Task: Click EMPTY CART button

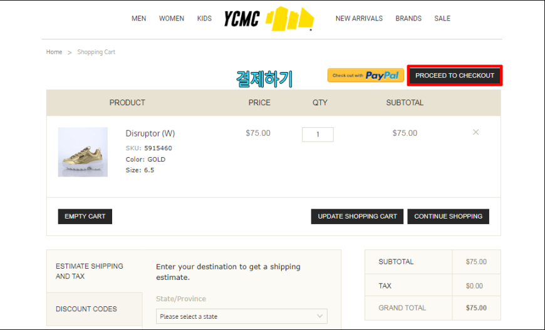Action: tap(85, 217)
